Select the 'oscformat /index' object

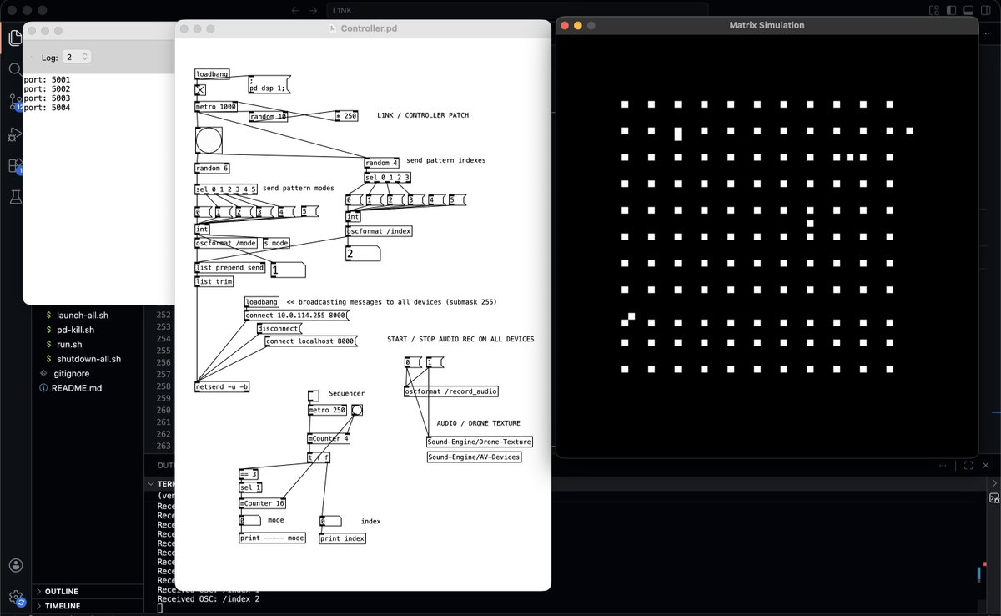[380, 230]
